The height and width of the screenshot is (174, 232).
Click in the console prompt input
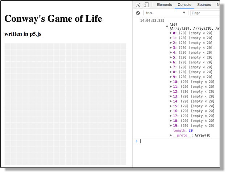180,141
